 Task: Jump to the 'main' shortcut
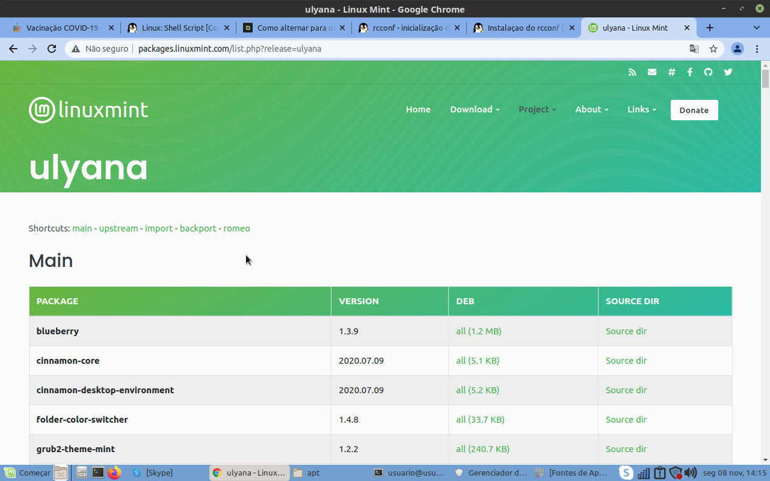click(82, 228)
